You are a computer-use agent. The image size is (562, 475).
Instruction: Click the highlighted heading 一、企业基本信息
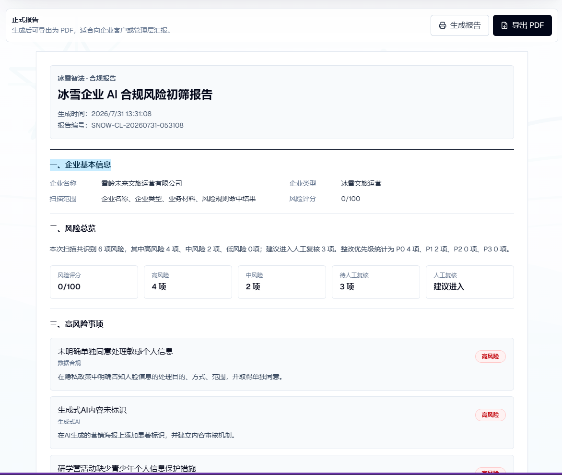pyautogui.click(x=81, y=165)
